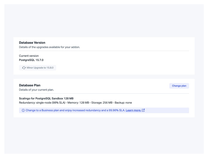This screenshot has height=158, width=208.
Task: Click the info icon in the Business plan banner
Action: 23,110
